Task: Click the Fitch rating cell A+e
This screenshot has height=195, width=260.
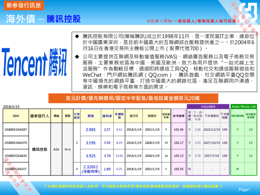Action: 68,149
